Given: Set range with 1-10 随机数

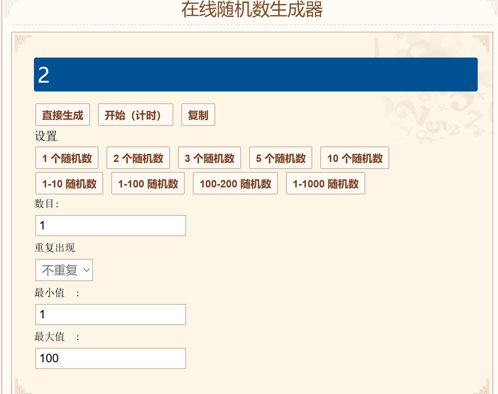Looking at the screenshot, I should (69, 183).
